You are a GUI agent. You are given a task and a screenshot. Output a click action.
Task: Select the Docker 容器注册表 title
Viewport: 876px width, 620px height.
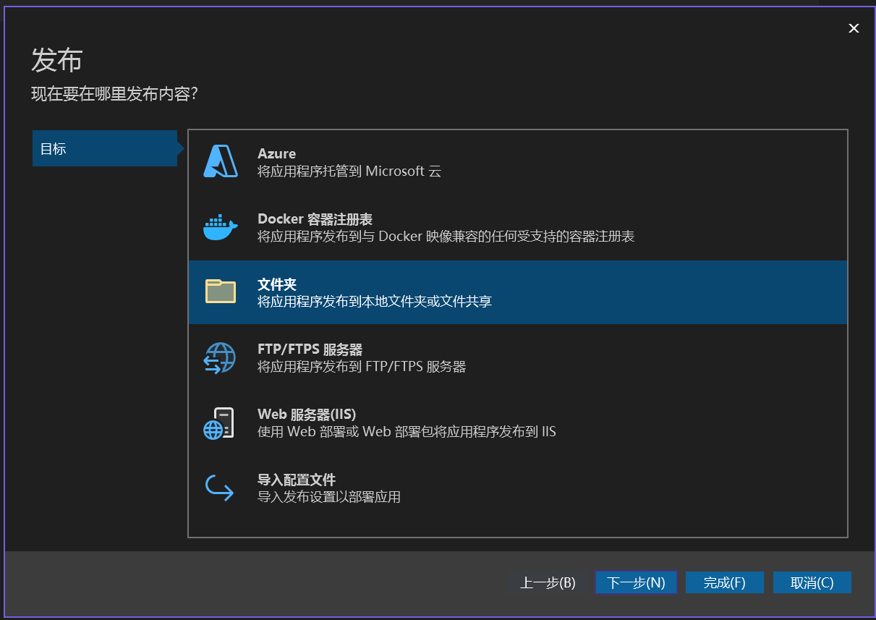(315, 219)
